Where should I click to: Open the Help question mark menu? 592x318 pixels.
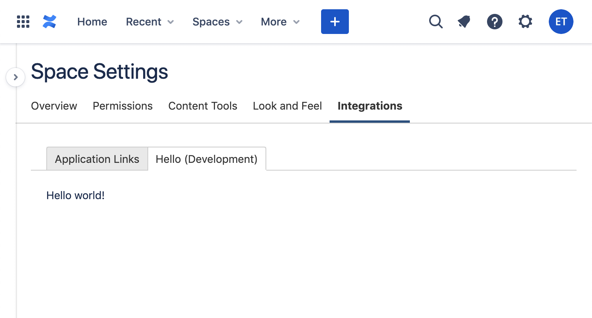[495, 22]
